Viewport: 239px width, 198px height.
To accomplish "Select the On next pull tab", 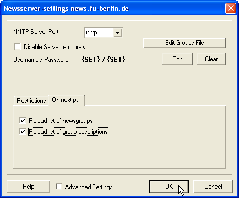I will click(67, 100).
